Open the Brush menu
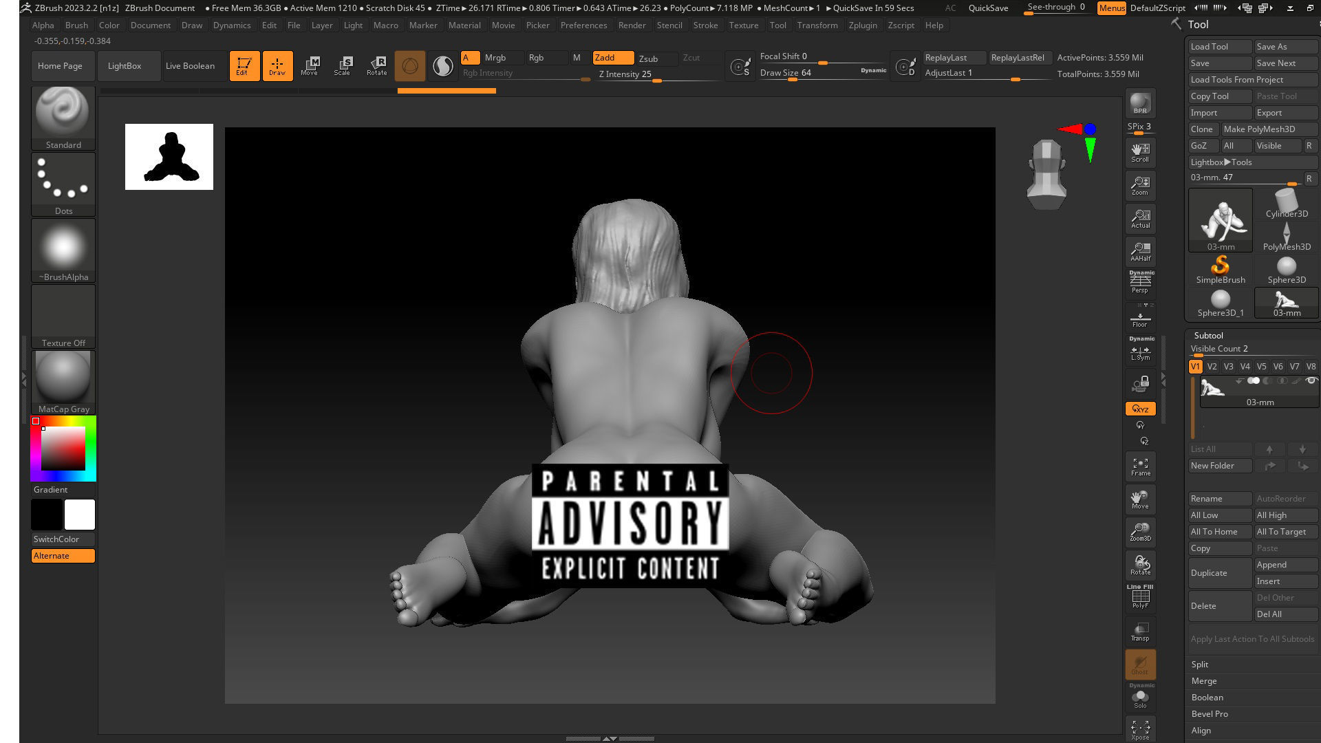Viewport: 1321px width, 743px height. click(76, 25)
